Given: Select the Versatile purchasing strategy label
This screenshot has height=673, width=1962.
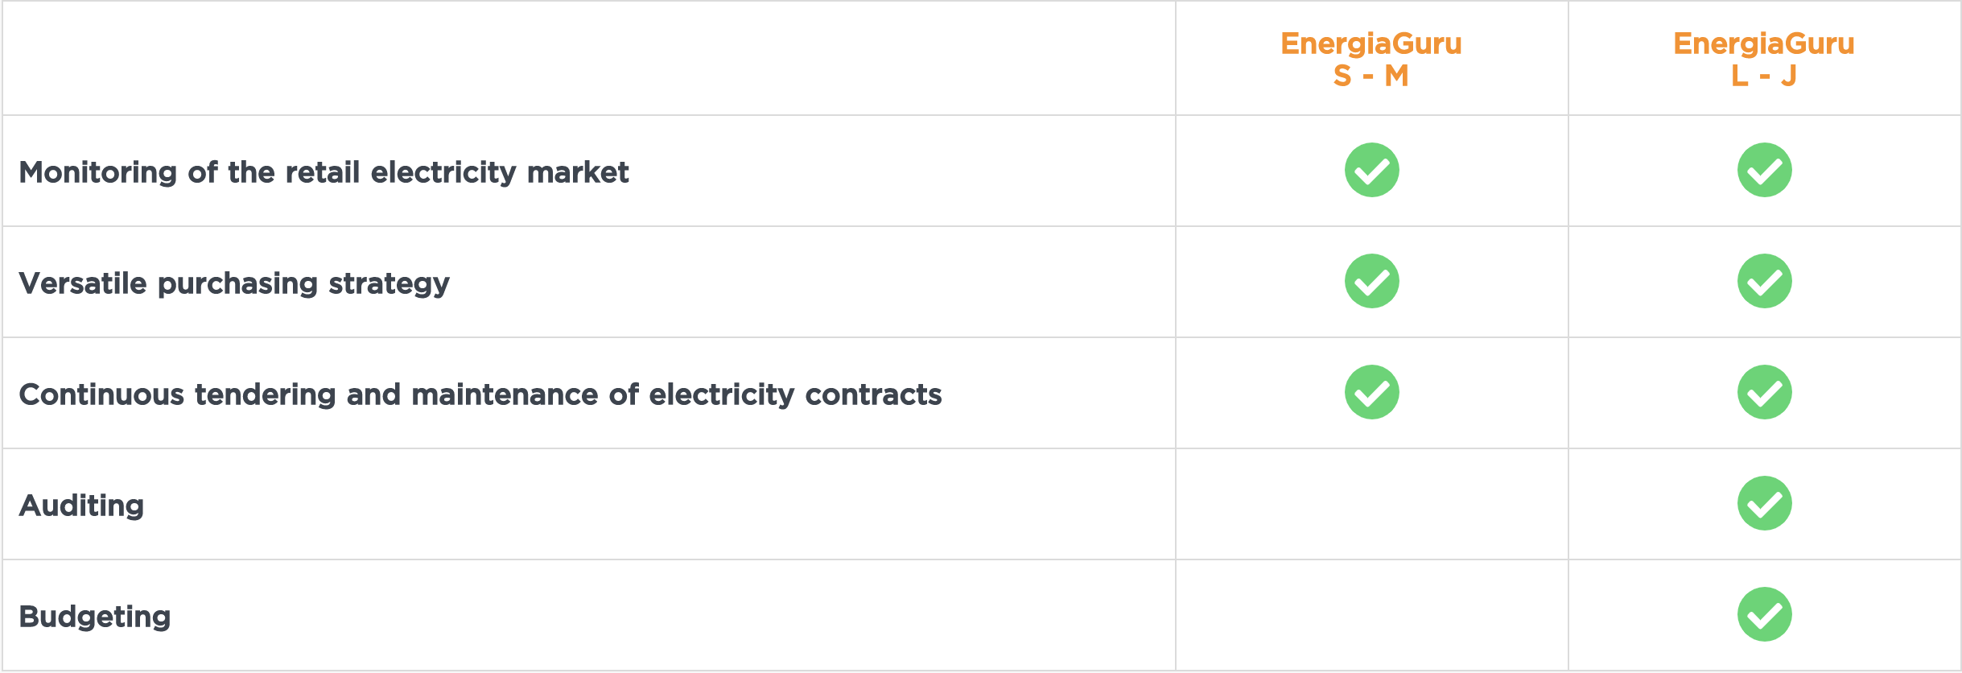Looking at the screenshot, I should point(234,283).
